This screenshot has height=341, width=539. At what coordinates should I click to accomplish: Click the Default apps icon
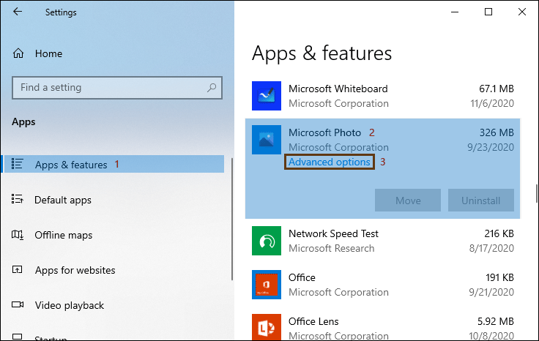(x=17, y=199)
